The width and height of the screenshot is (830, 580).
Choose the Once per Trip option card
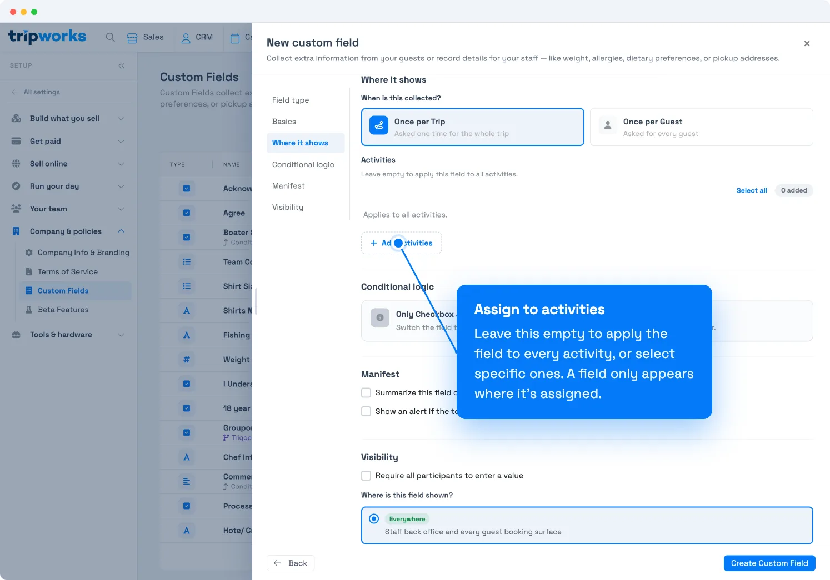pyautogui.click(x=473, y=127)
